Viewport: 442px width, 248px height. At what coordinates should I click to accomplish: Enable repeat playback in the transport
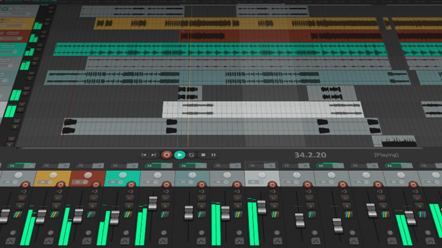pos(192,155)
